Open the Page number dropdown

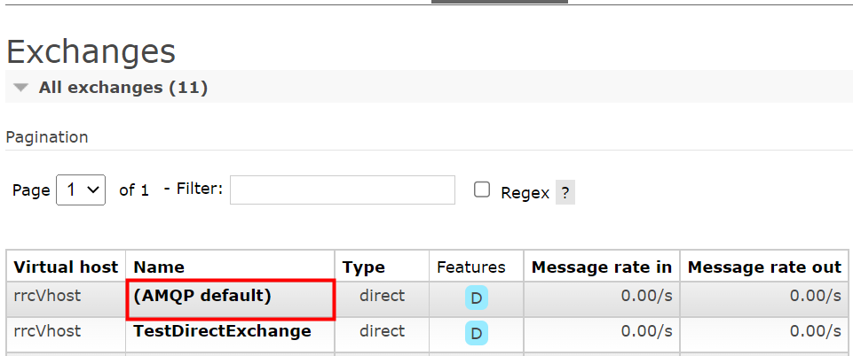click(81, 190)
